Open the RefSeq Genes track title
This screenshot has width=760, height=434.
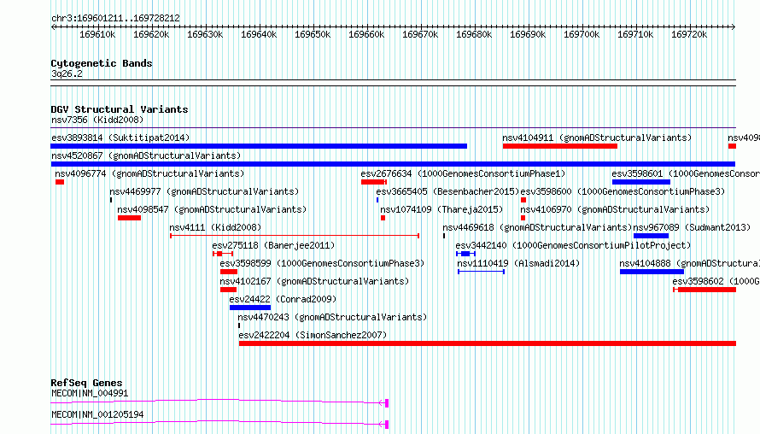86,383
